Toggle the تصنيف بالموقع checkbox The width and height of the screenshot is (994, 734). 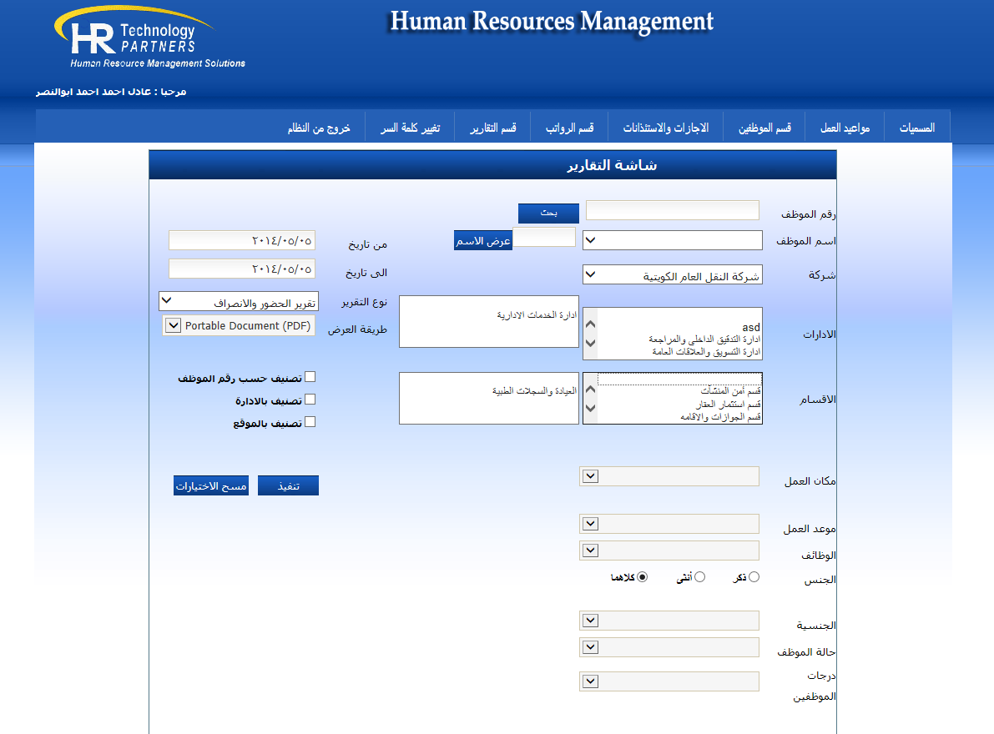click(x=310, y=422)
